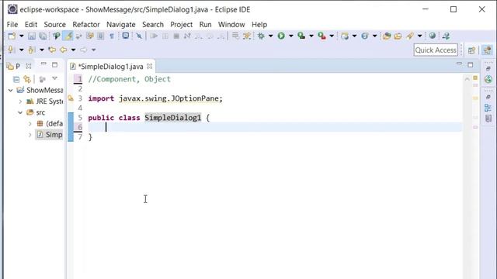This screenshot has width=497, height=279.
Task: Open the Refactor menu
Action: click(x=86, y=24)
